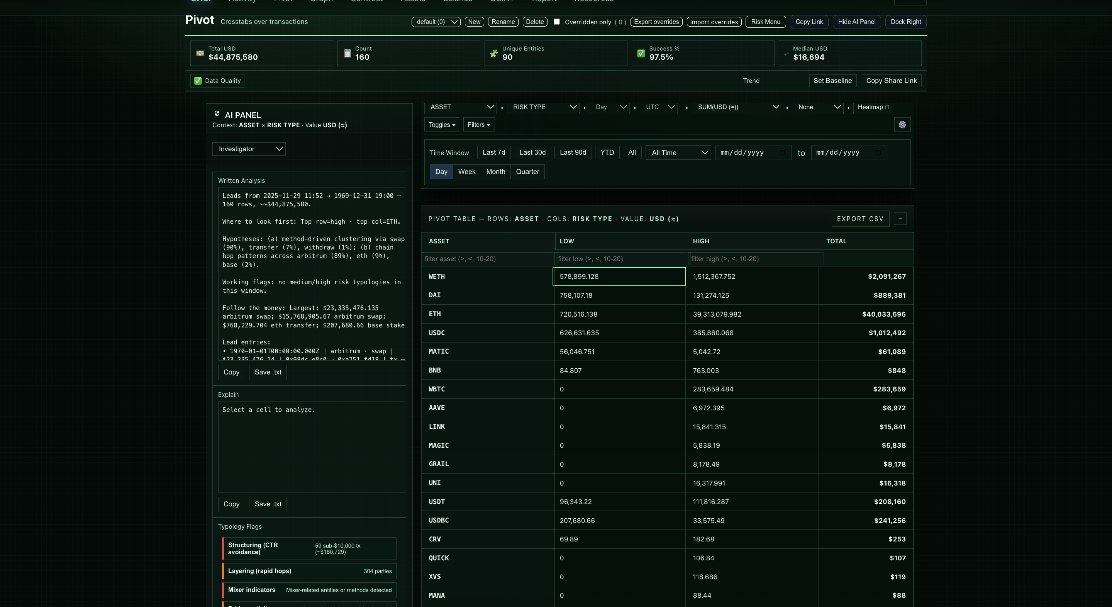Toggle the Overridden only checkbox
1112x607 pixels.
pos(556,22)
